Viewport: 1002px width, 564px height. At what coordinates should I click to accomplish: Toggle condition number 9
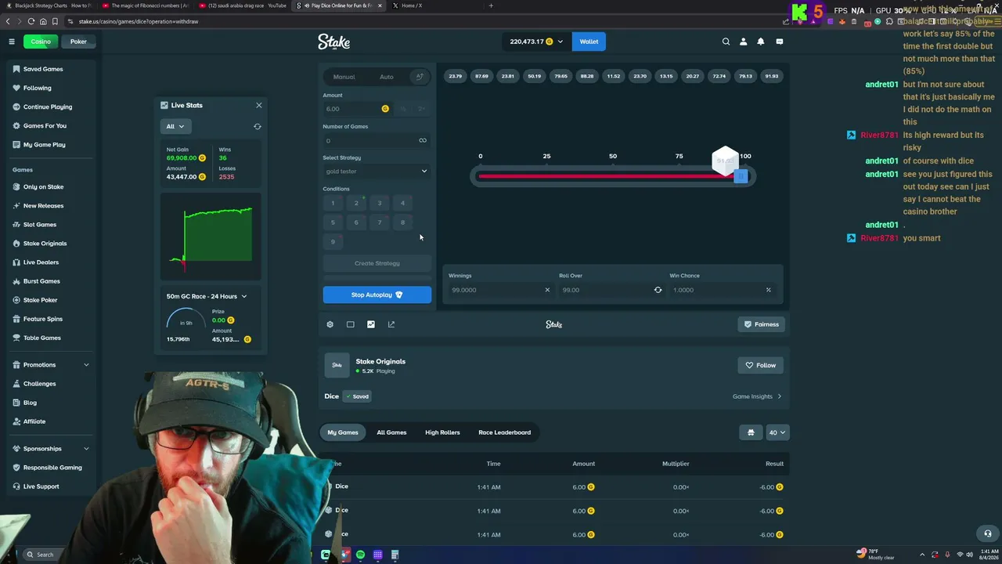point(333,241)
